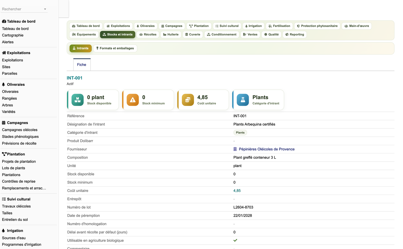Click the organic agriculture green checkmark
This screenshot has height=249, width=403.
[x=235, y=240]
